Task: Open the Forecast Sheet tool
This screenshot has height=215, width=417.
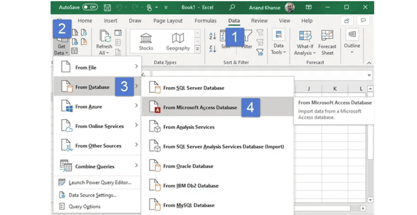Action: 327,42
